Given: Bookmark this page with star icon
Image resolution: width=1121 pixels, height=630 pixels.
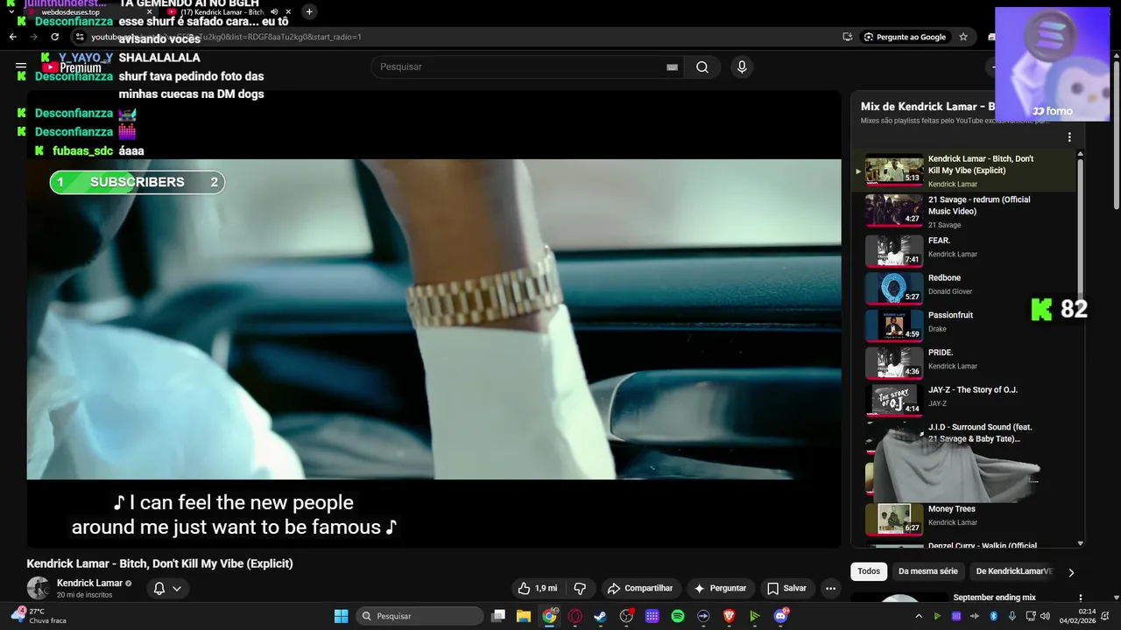Looking at the screenshot, I should 963,37.
